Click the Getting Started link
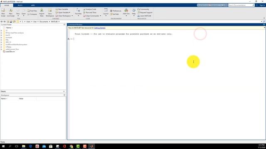 (x=100, y=28)
